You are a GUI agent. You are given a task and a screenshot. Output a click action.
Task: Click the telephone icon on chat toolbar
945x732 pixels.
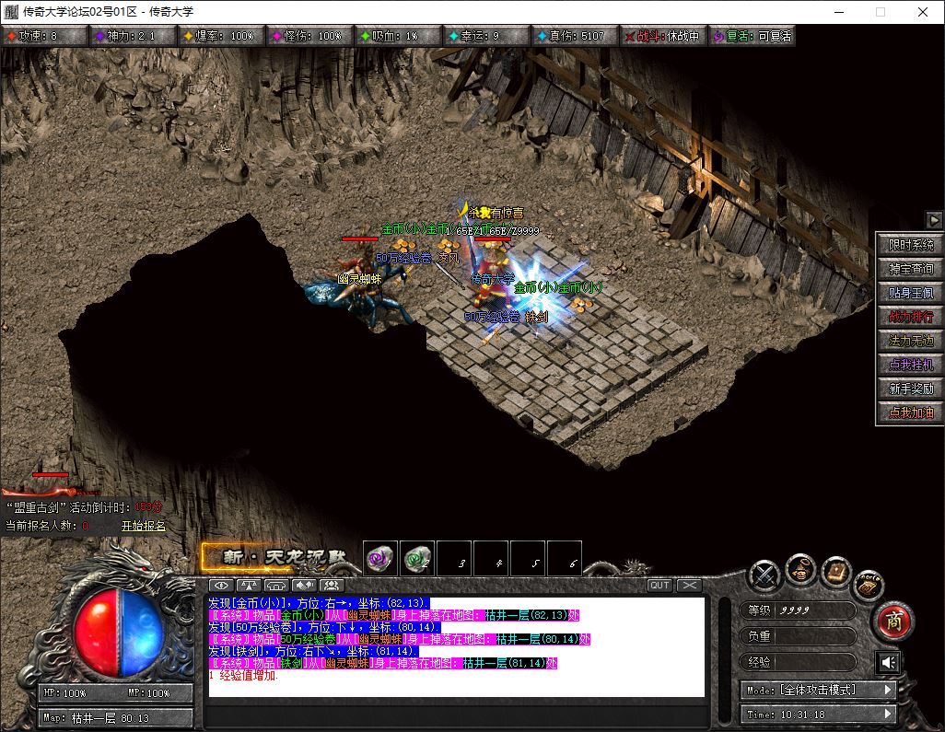click(276, 585)
